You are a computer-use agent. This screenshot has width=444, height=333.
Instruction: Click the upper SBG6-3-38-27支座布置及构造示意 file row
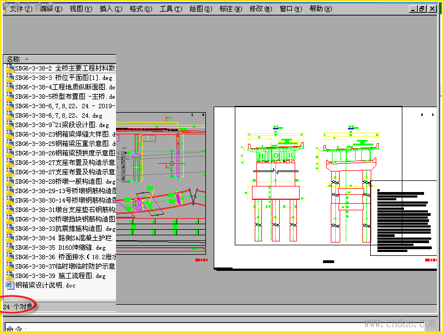60,163
